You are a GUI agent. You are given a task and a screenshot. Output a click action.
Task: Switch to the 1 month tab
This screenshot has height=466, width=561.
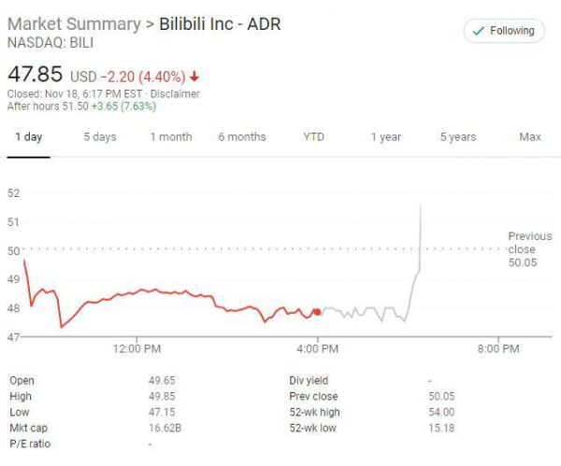point(171,137)
